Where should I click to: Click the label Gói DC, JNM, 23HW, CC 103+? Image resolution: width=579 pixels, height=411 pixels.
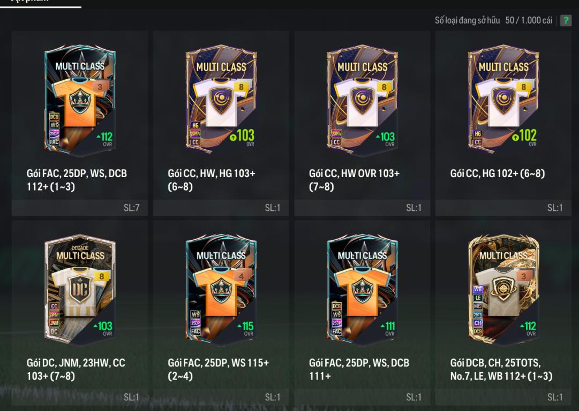coord(76,369)
